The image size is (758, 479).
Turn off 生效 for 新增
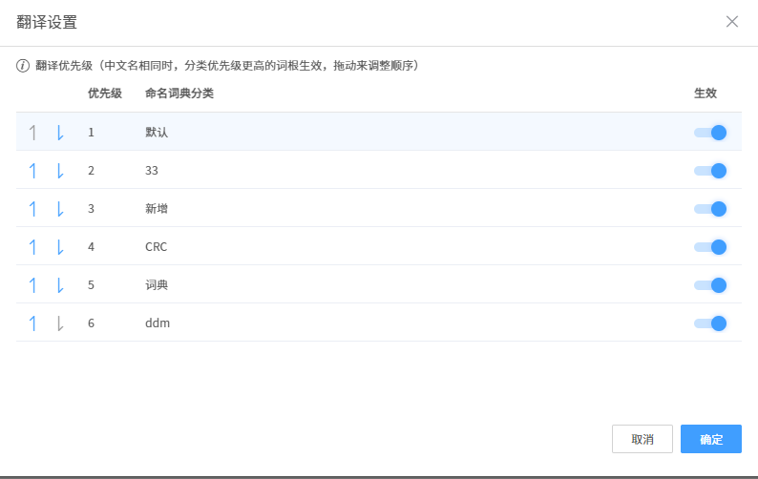710,208
